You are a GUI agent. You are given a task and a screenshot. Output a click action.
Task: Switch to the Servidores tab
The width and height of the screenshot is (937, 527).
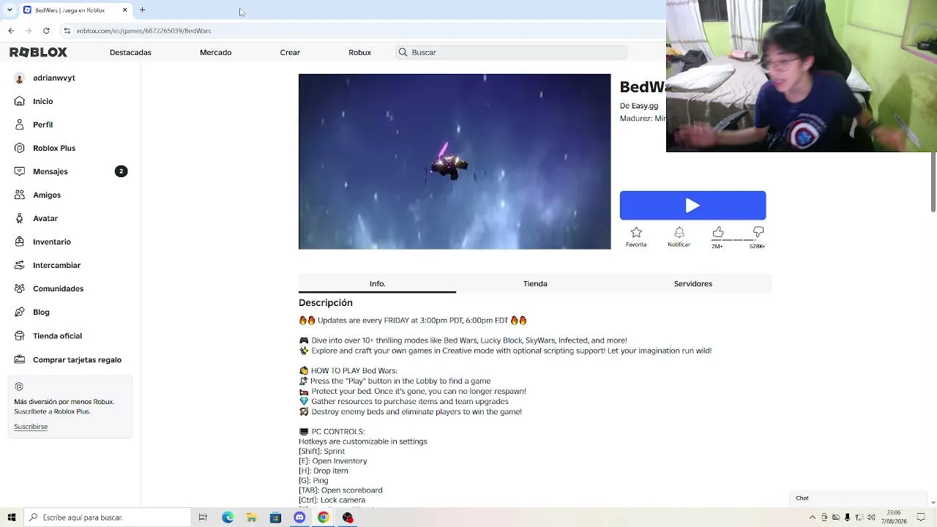693,283
